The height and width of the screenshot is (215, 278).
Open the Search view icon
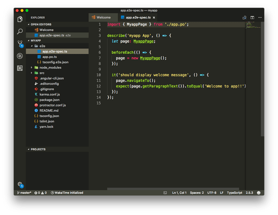point(20,31)
